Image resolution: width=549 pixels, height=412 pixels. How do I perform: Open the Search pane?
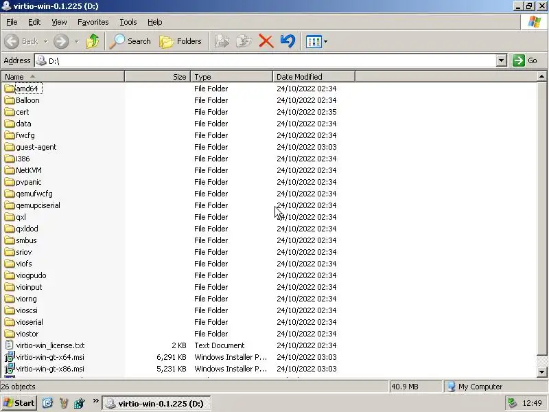point(130,41)
